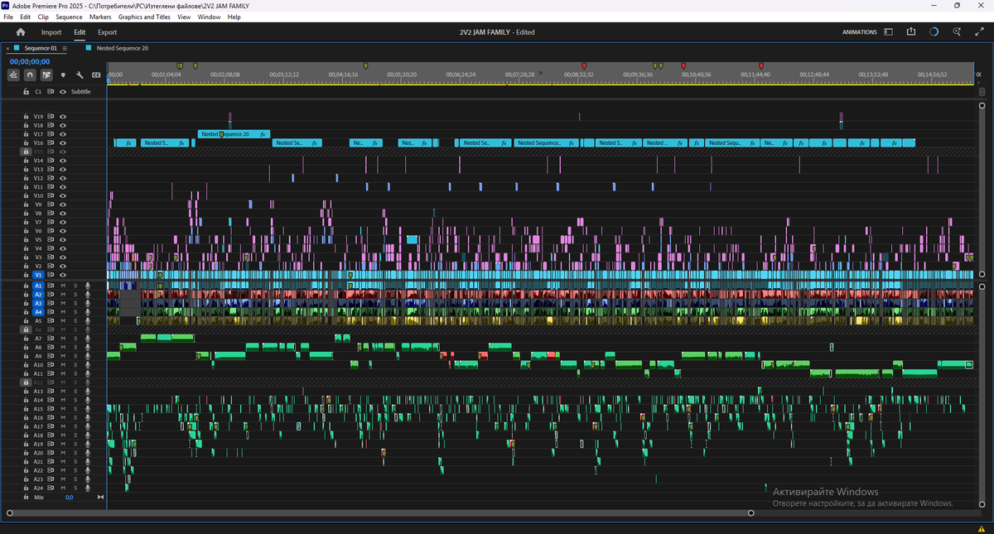Solo audio track A3
The image size is (994, 534).
pos(75,303)
